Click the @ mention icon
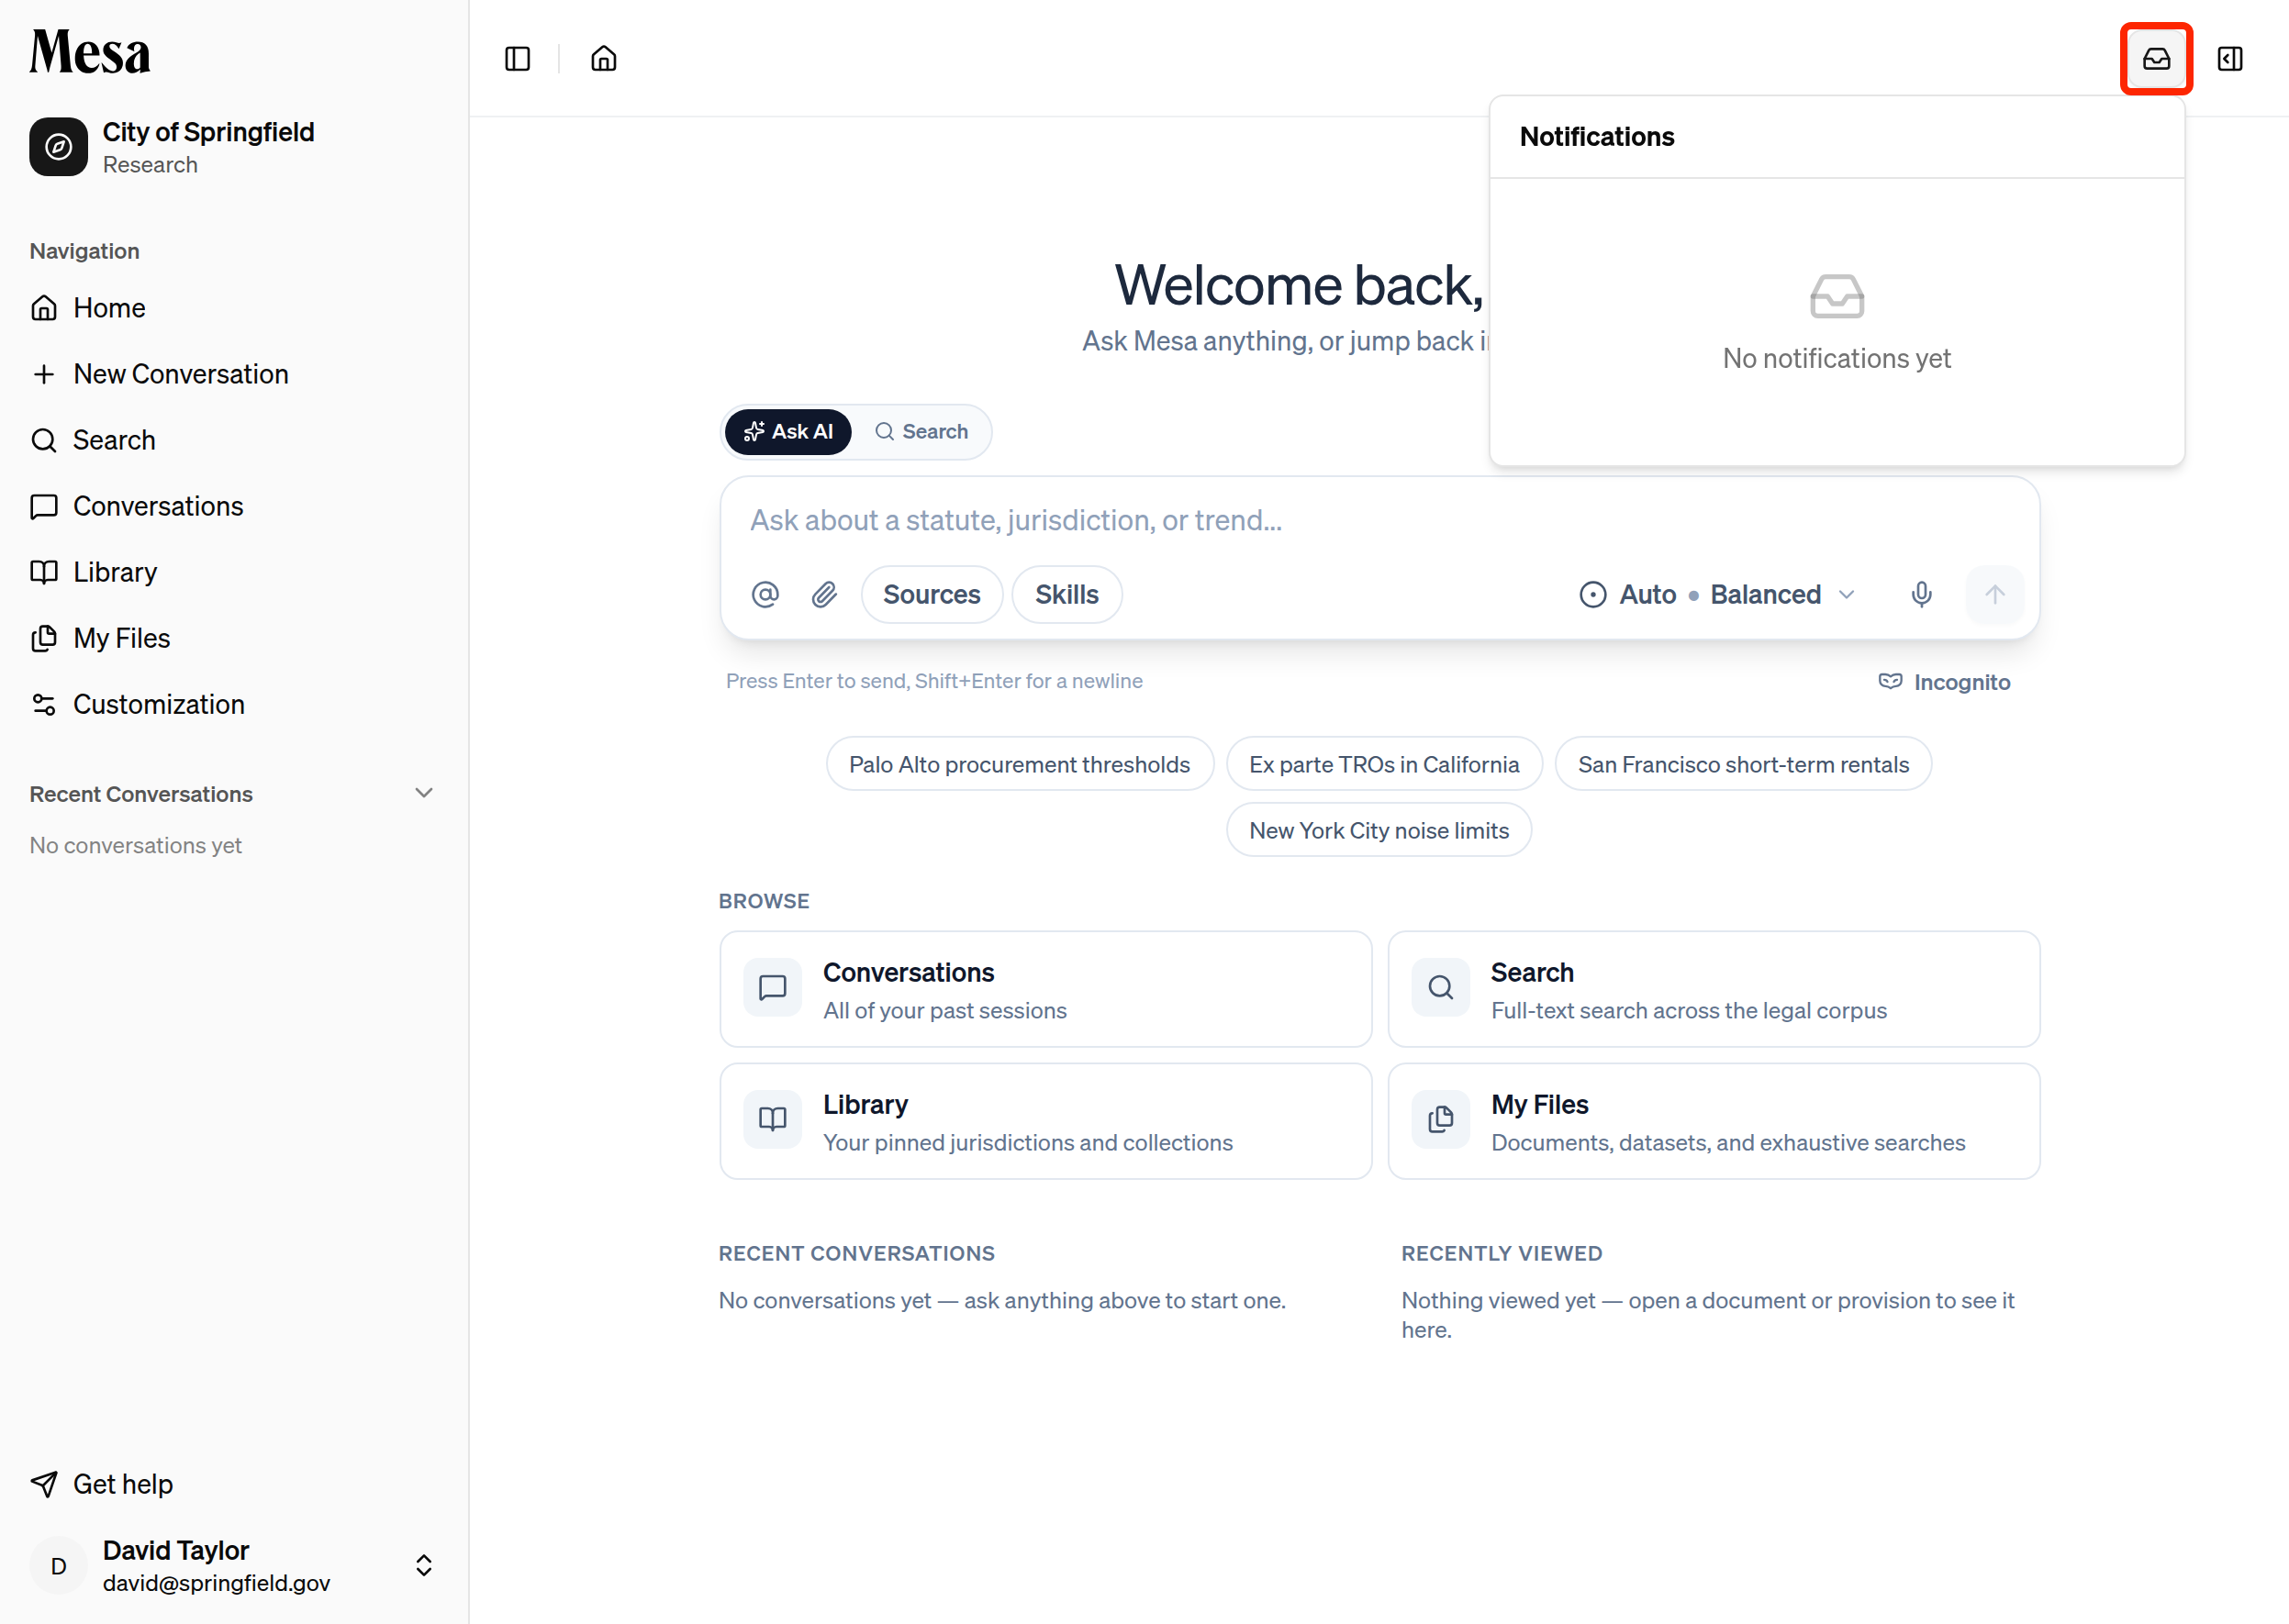The image size is (2289, 1624). click(x=765, y=595)
